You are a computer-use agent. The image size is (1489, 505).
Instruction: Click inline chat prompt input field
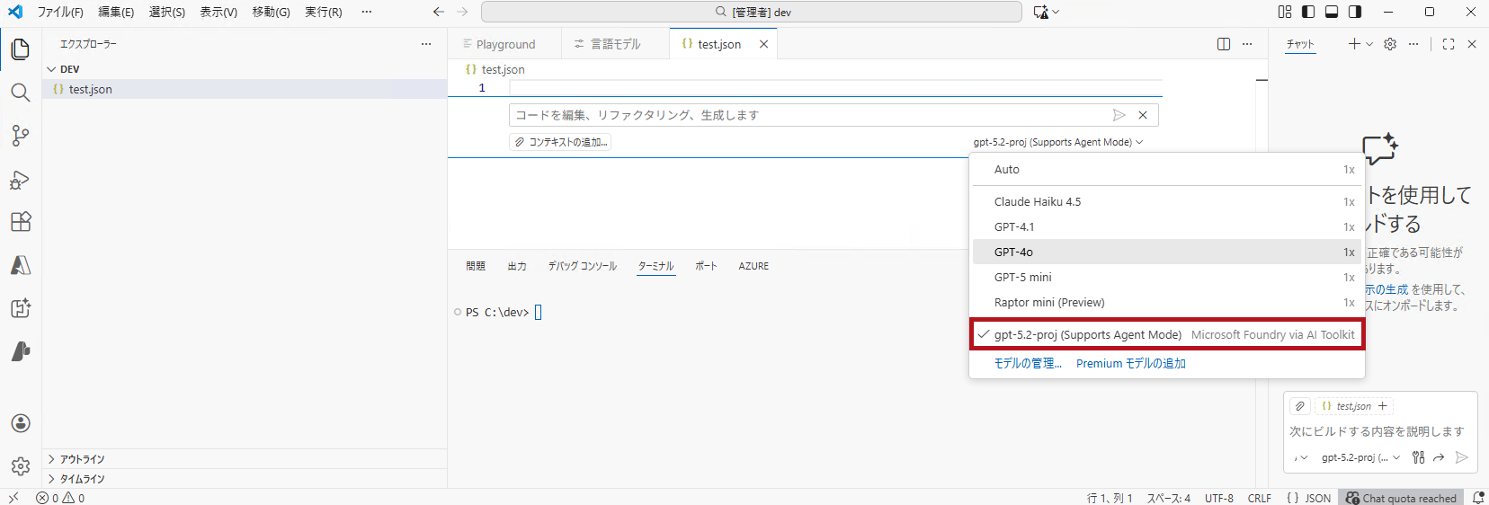[809, 115]
